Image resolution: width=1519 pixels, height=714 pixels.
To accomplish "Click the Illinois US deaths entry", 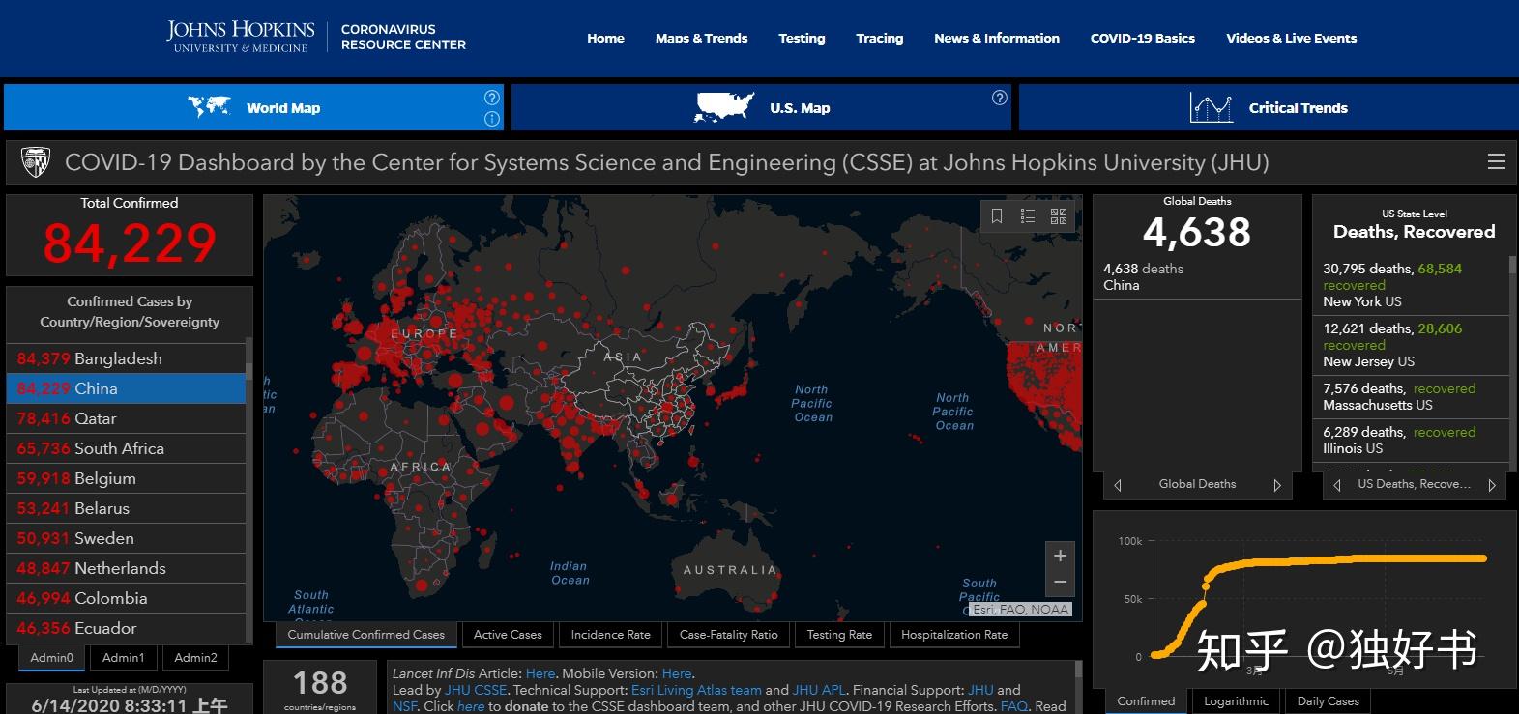I will pyautogui.click(x=1411, y=441).
